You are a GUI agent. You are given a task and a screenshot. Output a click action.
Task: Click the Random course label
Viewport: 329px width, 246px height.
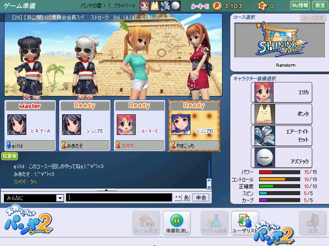tap(285, 65)
